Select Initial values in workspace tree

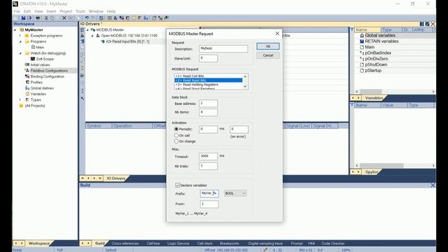tap(40, 65)
